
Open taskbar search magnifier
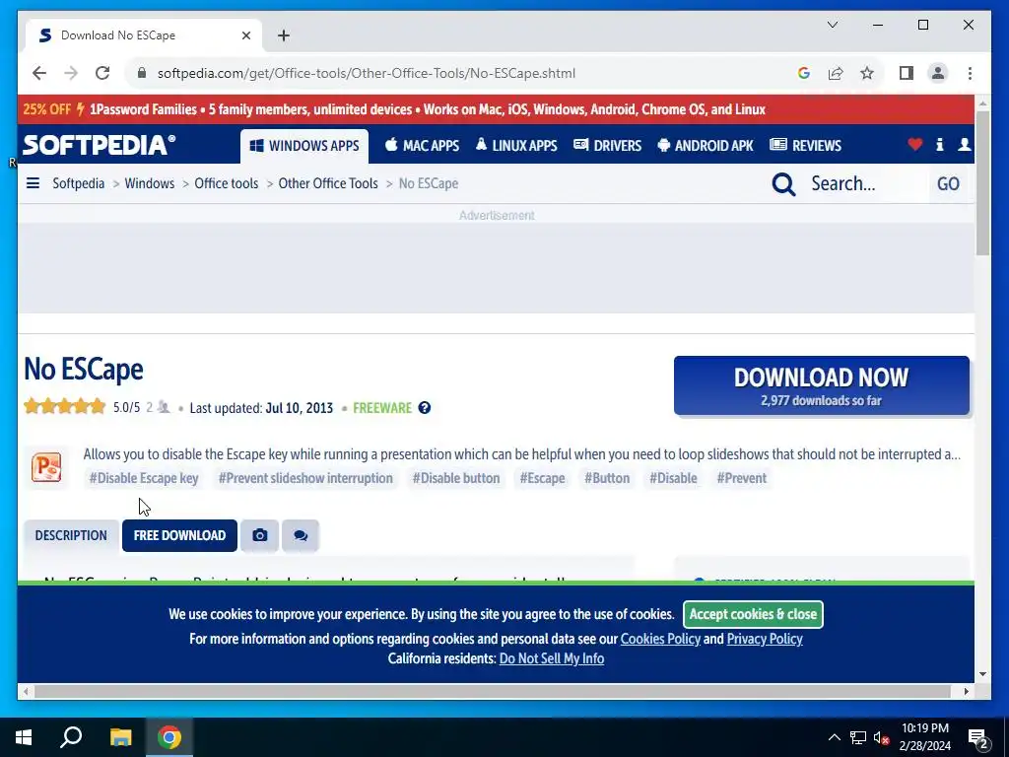pos(71,737)
